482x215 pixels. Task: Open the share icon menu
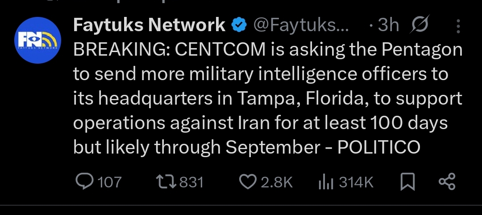(x=447, y=182)
